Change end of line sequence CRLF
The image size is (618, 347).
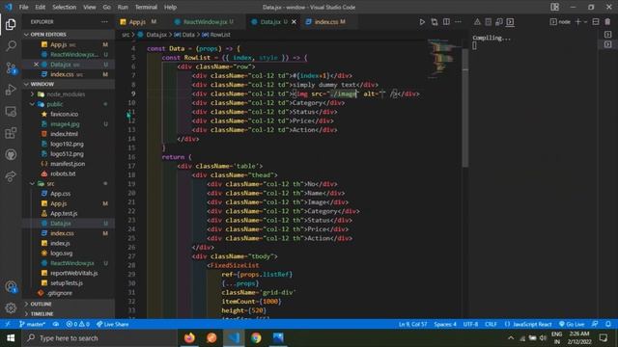click(491, 324)
